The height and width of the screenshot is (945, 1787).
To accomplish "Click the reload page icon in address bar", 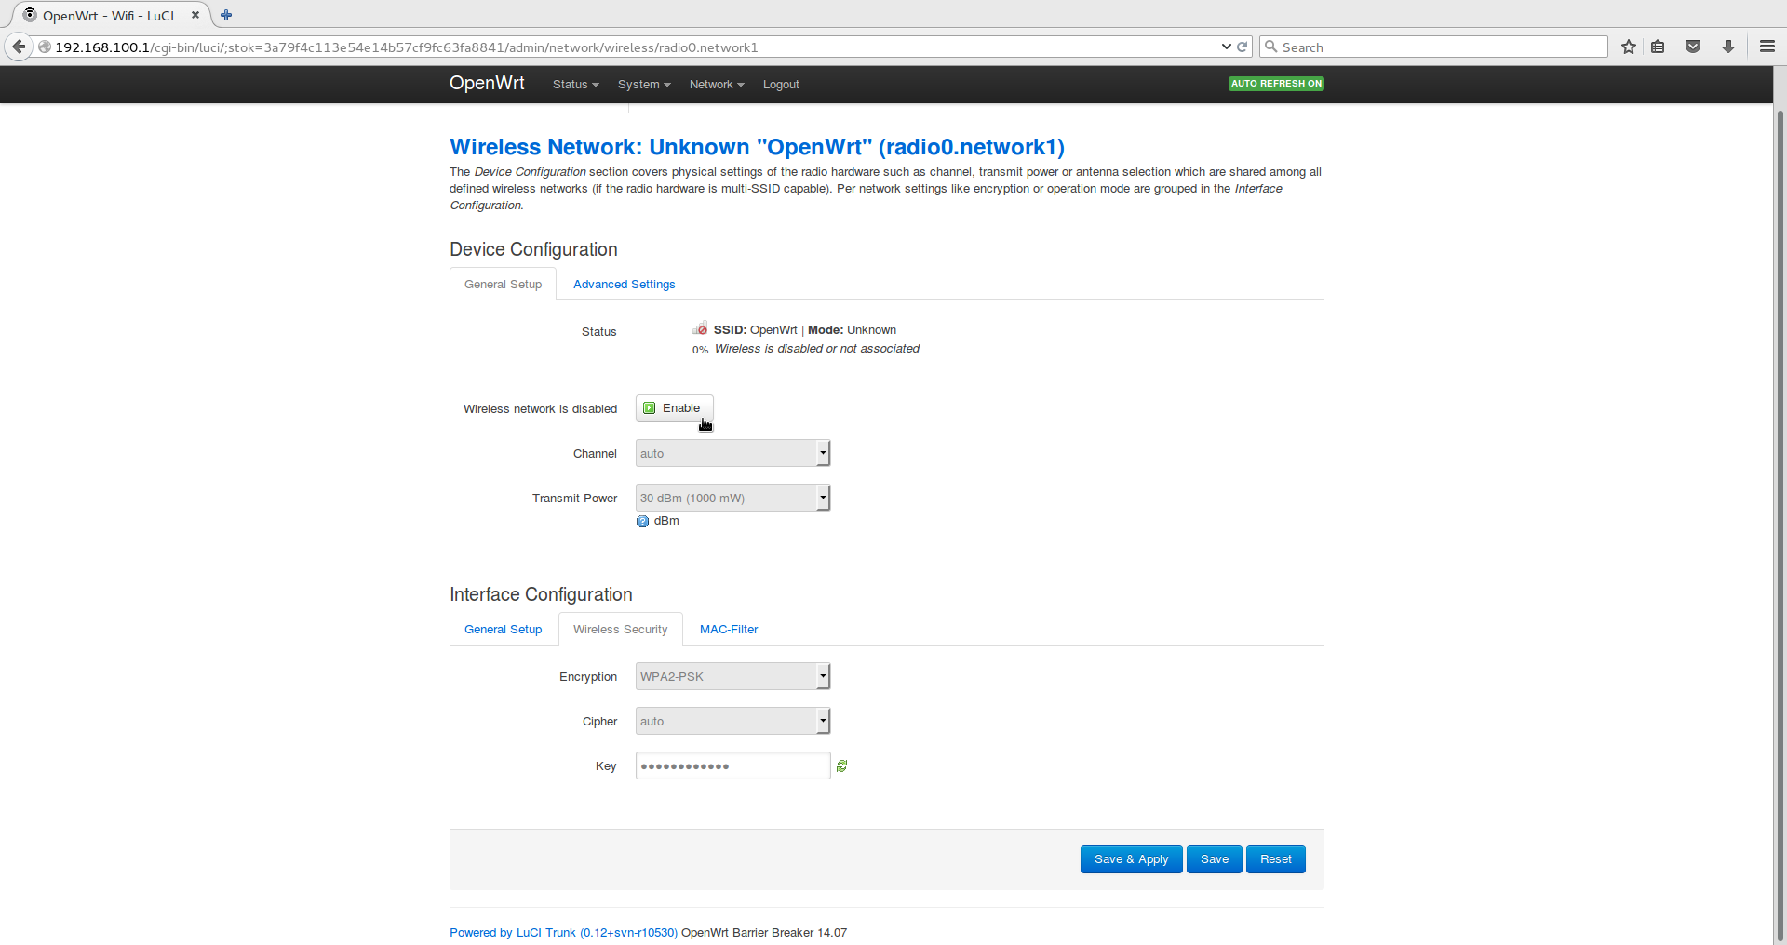I will (x=1242, y=47).
